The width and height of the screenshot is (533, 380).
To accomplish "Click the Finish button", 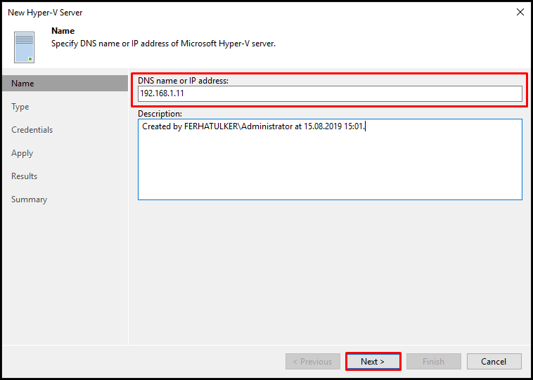I will click(433, 361).
